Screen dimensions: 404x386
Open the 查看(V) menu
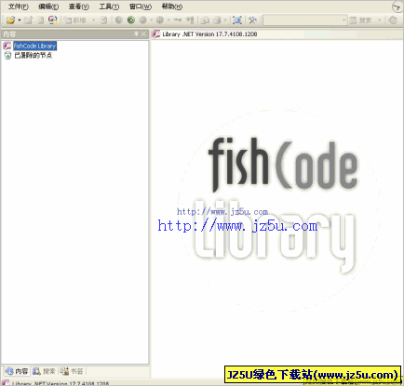click(x=79, y=7)
